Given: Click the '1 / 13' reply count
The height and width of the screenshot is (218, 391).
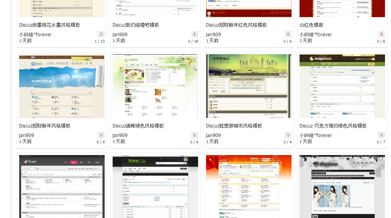Looking at the screenshot, I should pos(100,41).
